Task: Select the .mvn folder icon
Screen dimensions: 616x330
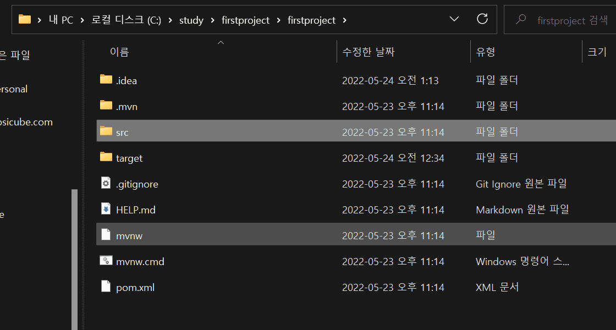Action: [x=106, y=105]
